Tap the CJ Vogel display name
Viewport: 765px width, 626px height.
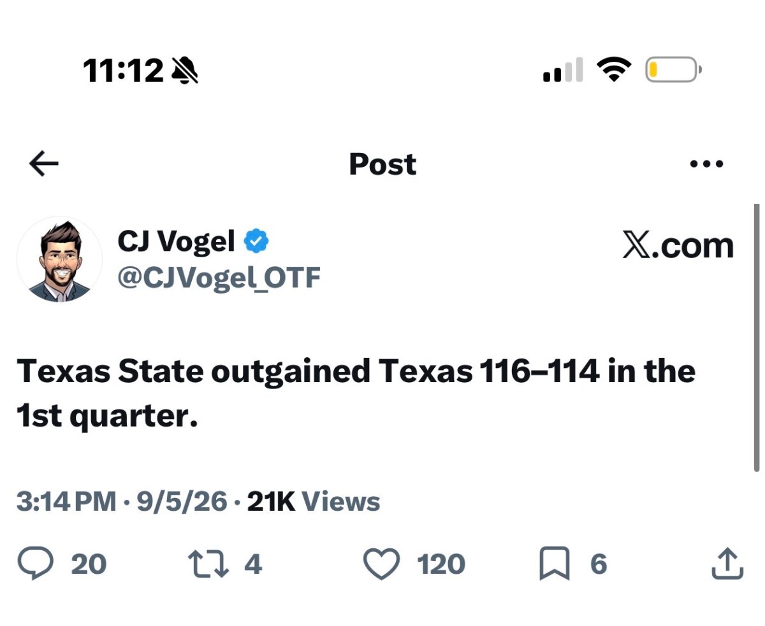coord(177,241)
